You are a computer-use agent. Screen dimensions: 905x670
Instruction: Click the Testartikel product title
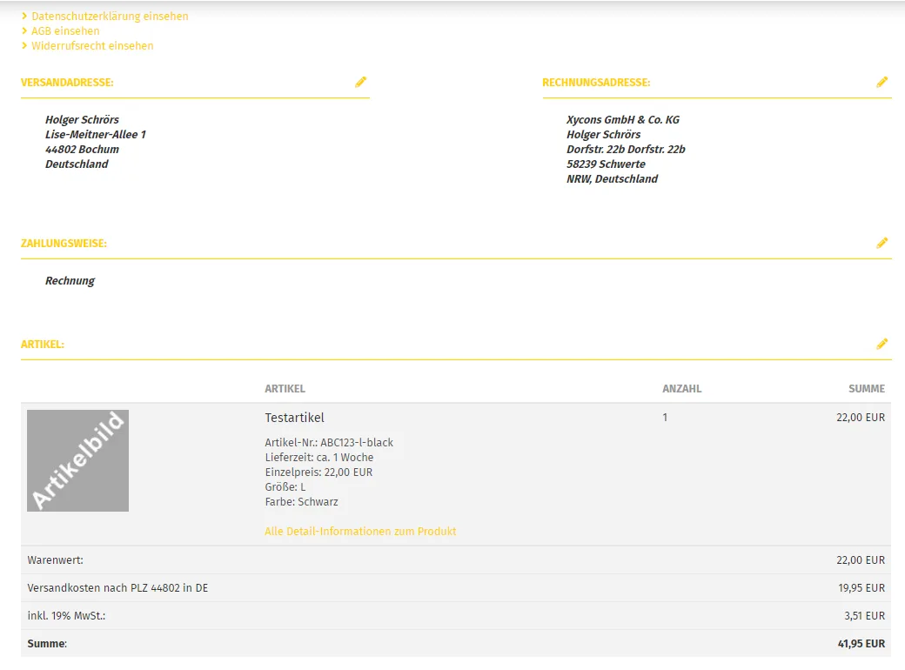pos(294,418)
